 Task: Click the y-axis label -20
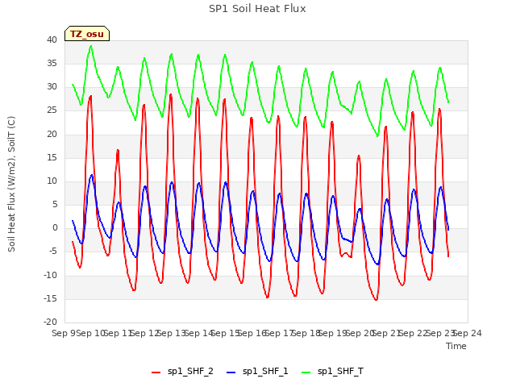[50, 322]
